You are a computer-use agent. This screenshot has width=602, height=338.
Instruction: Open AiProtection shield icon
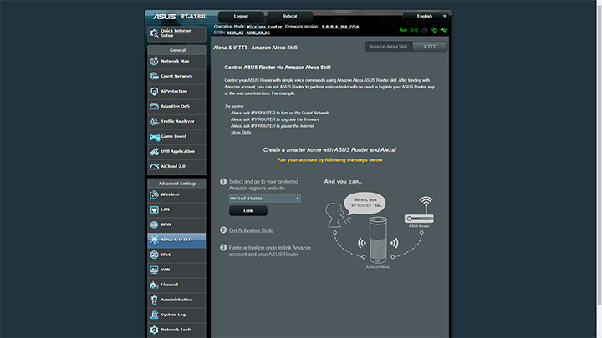155,91
